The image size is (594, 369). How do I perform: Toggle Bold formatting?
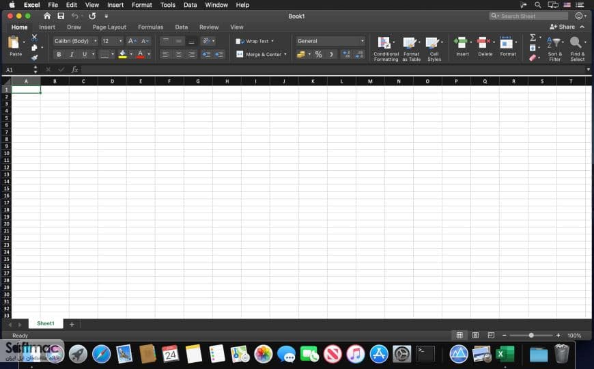tap(59, 54)
